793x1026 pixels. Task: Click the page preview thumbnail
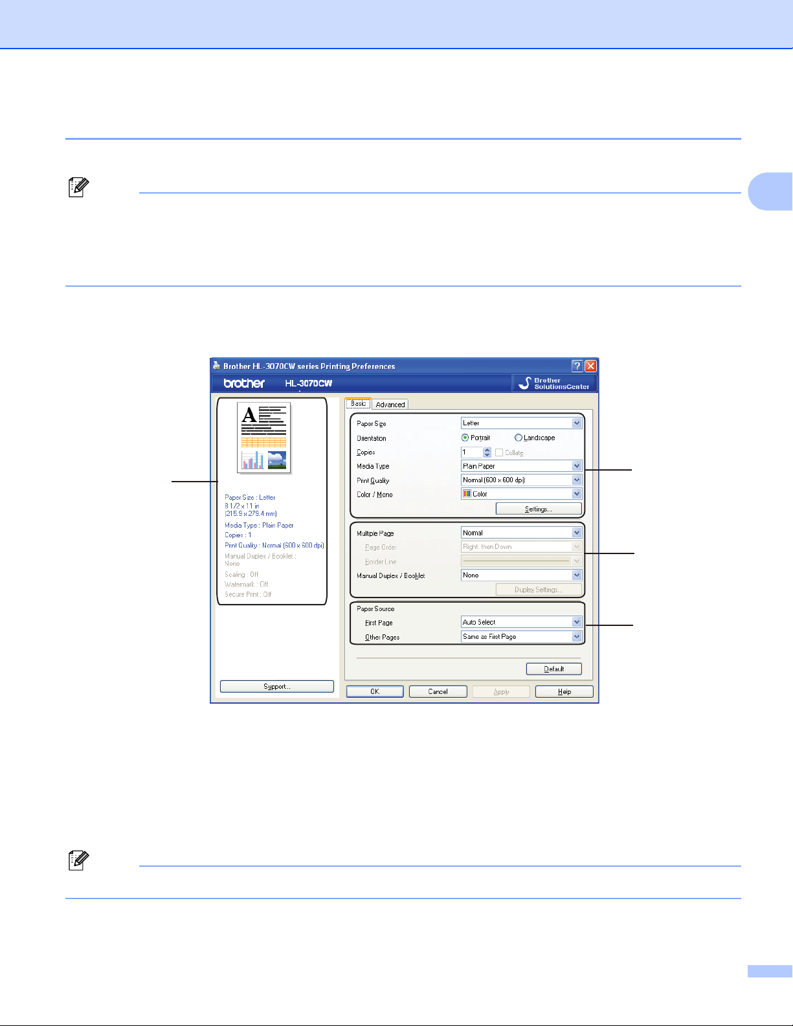click(x=264, y=438)
